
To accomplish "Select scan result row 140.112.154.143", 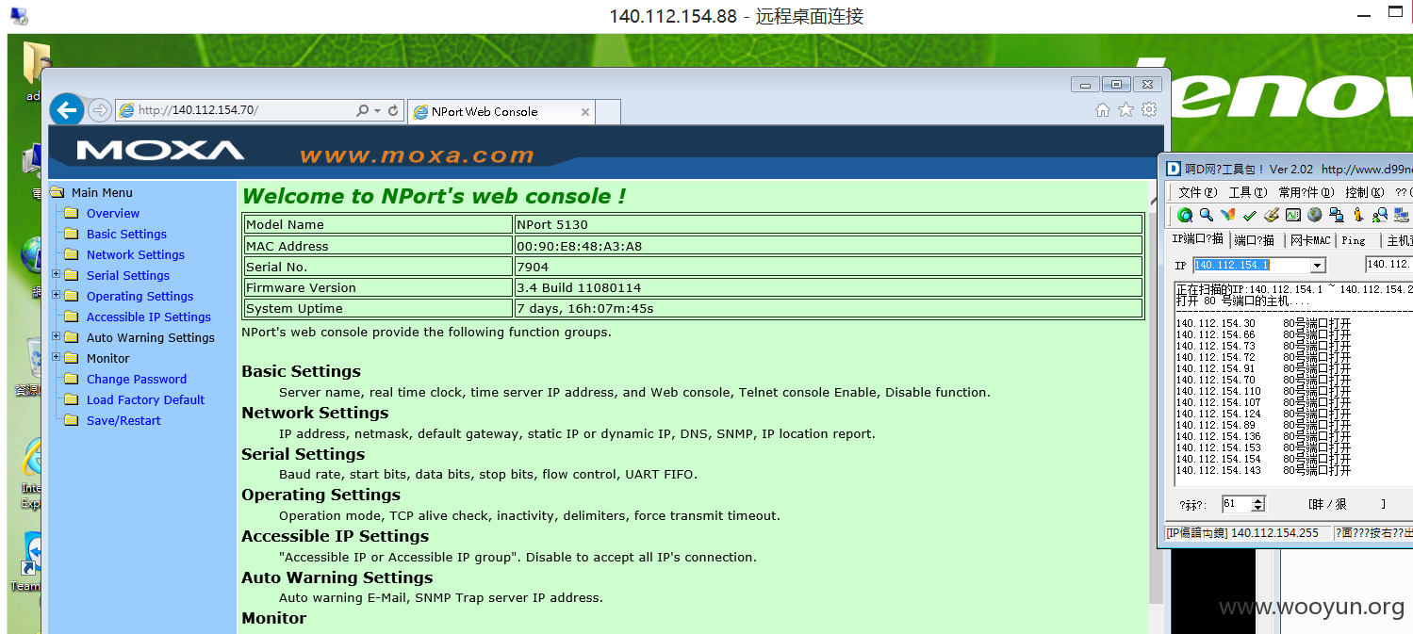I will point(1263,470).
